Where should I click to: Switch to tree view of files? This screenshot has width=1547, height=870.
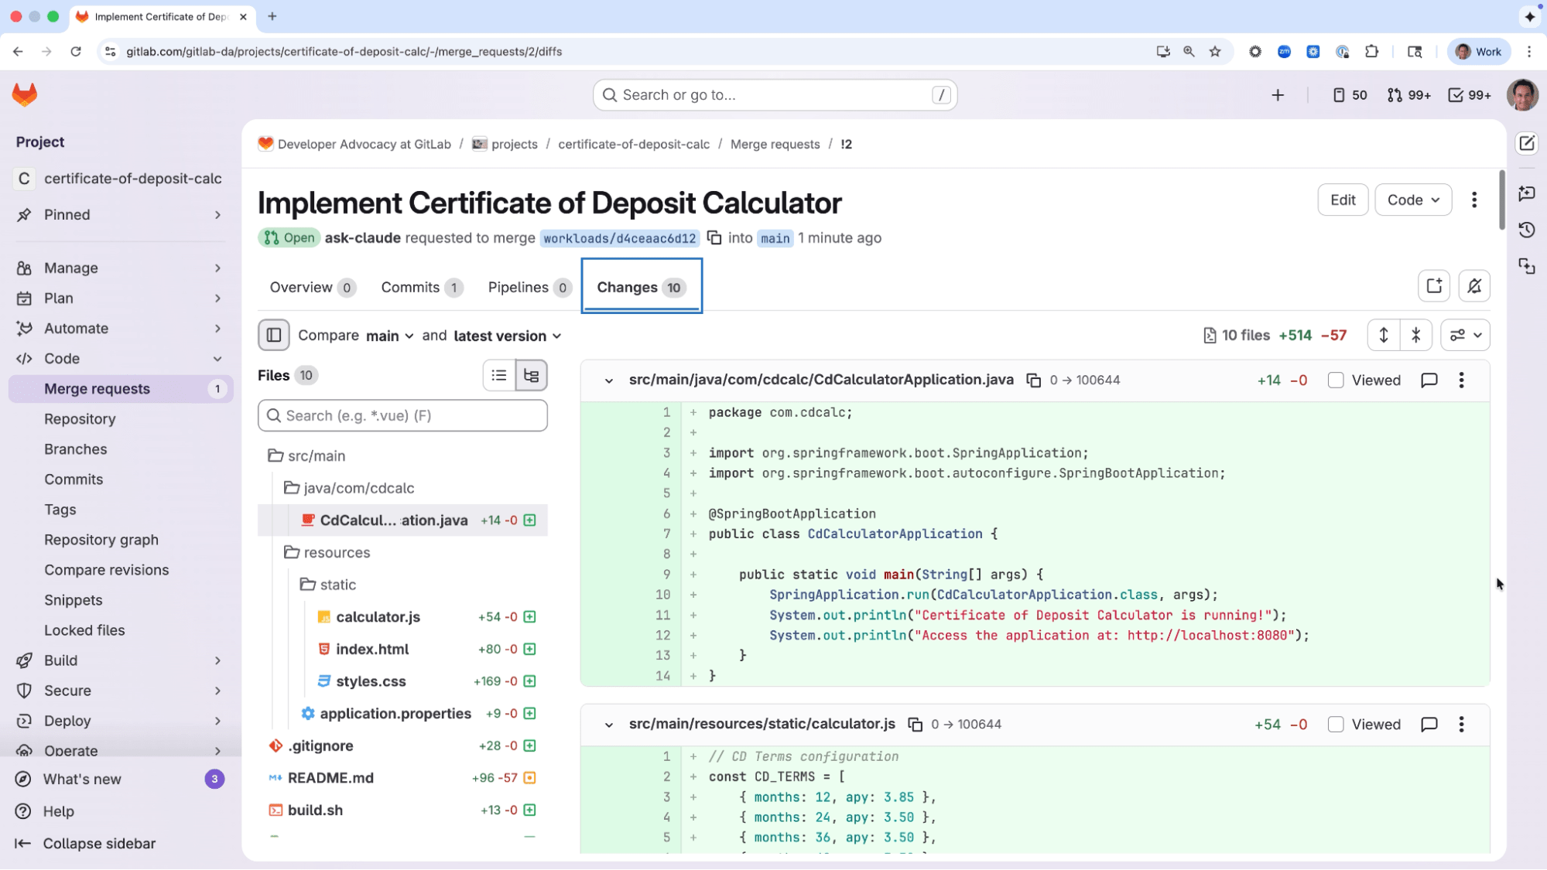[532, 376]
